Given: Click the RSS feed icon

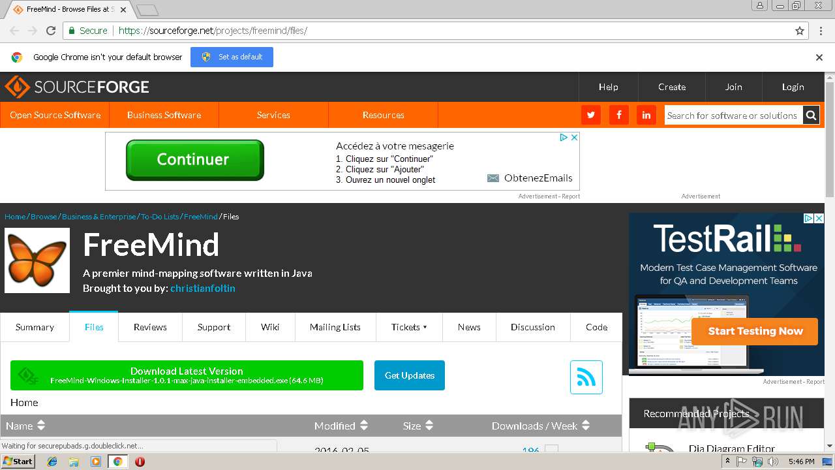Looking at the screenshot, I should tap(586, 377).
